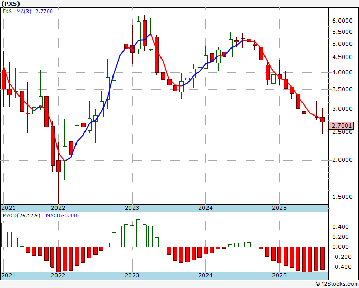Click the latest red candlestick near 2.70

[323, 120]
